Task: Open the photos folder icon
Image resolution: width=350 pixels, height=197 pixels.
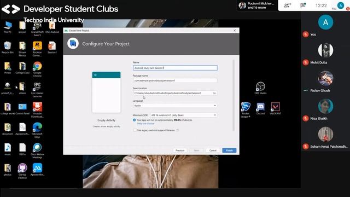Action: coord(8,170)
